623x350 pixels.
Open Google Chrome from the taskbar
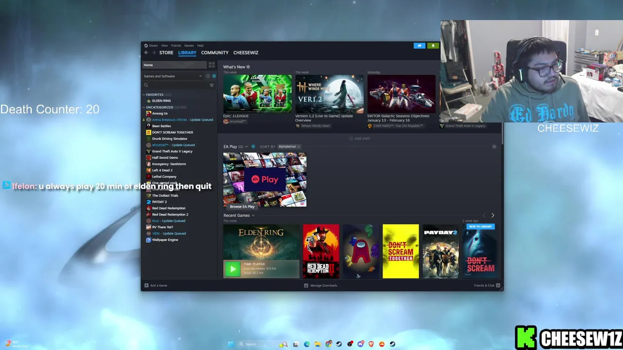tap(329, 344)
